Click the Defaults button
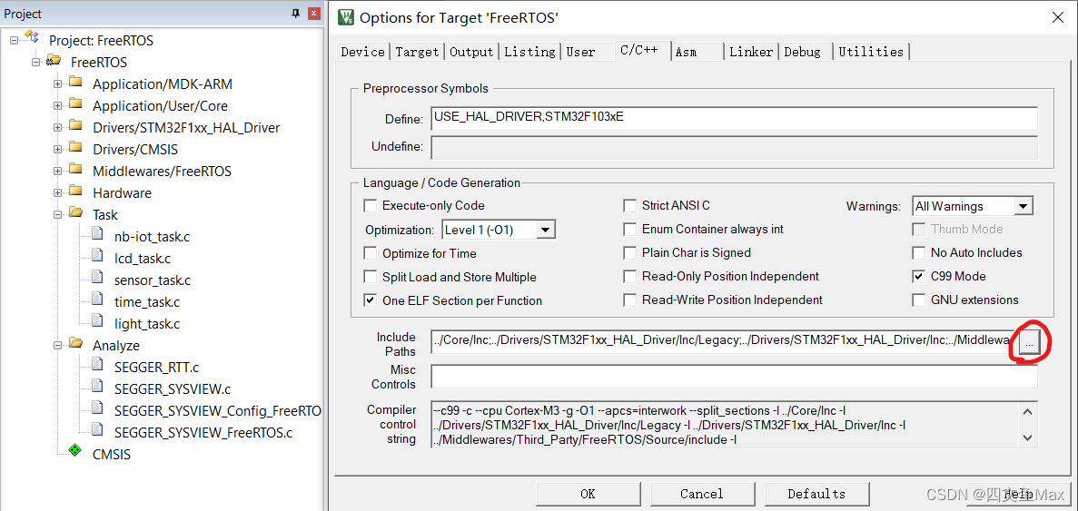The height and width of the screenshot is (511, 1078). coord(816,494)
